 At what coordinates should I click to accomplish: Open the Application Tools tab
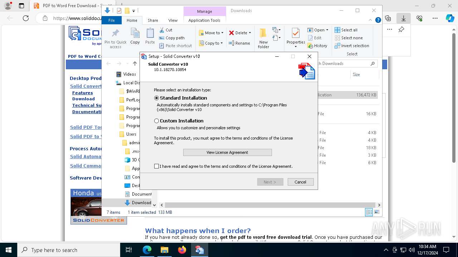point(204,20)
